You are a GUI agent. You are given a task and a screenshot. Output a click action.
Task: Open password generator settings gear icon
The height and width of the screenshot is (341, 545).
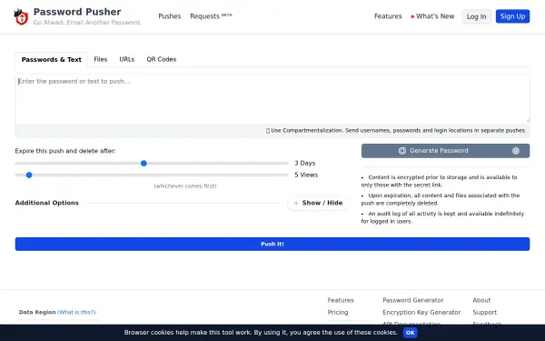(x=516, y=151)
